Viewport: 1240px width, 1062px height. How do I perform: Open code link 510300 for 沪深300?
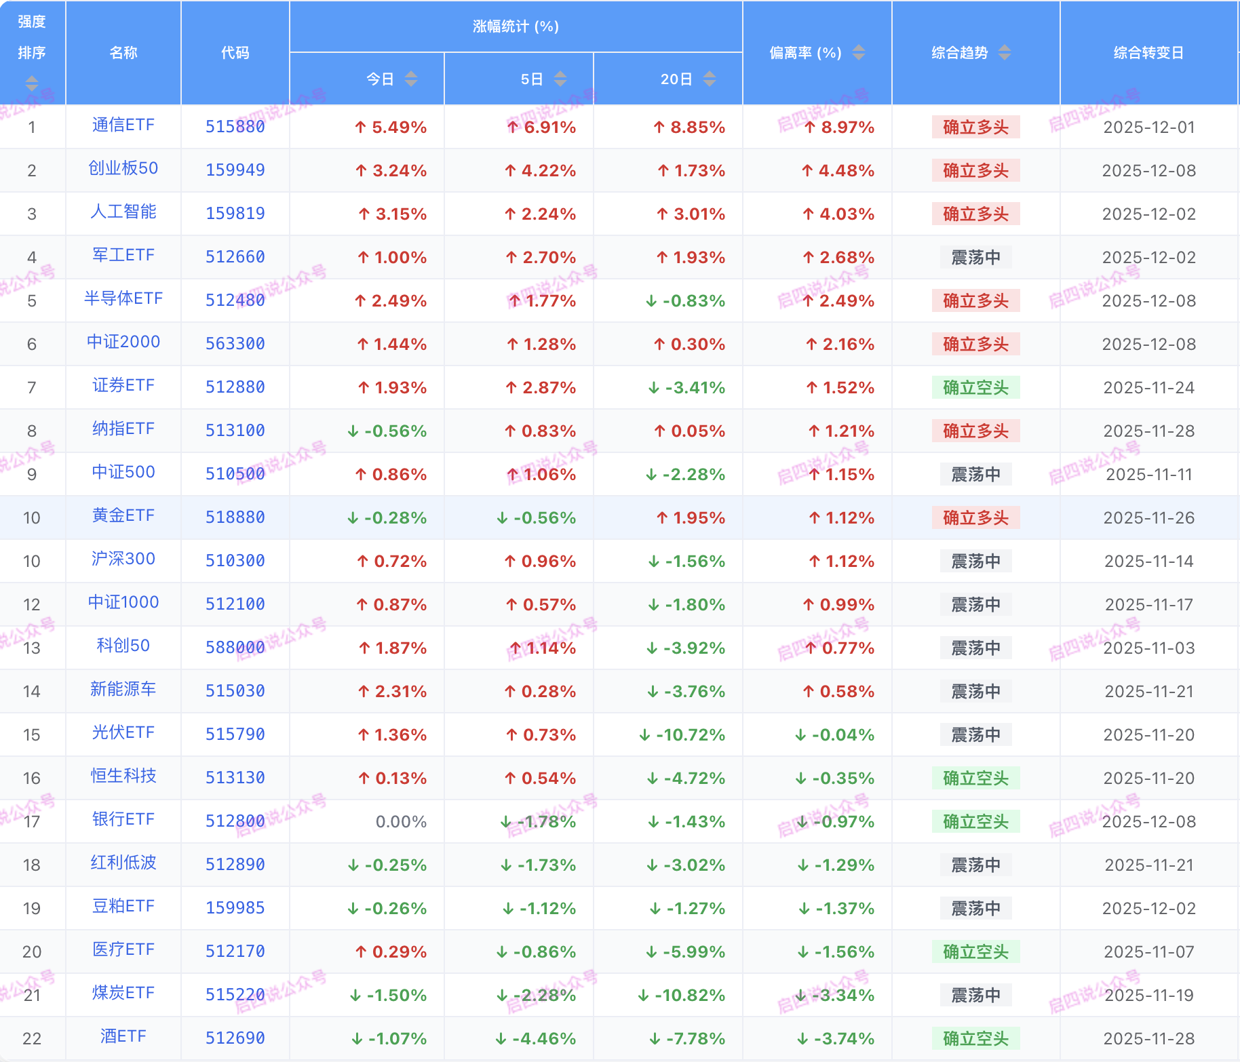235,561
